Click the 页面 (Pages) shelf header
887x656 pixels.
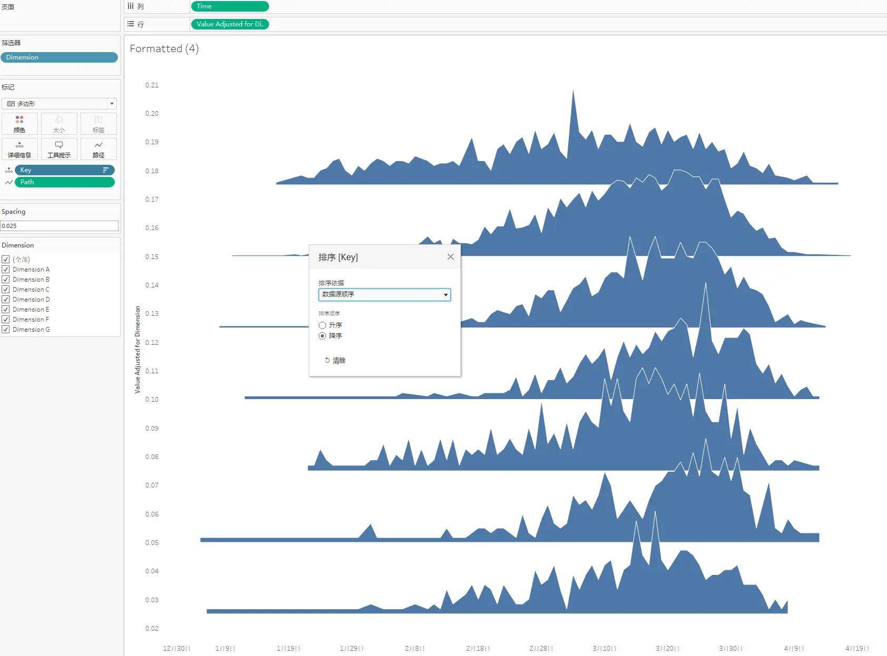8,7
